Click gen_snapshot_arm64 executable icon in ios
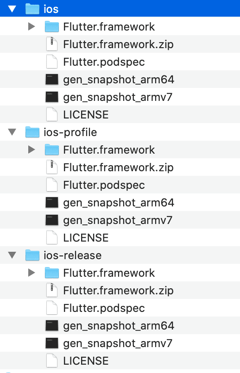Image resolution: width=240 pixels, height=373 pixels. (x=52, y=80)
